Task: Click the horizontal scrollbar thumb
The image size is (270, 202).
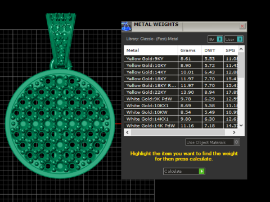Action: pyautogui.click(x=178, y=132)
